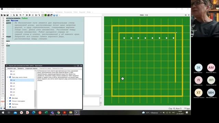Click the output panel scrollbar below the editor

pos(101,103)
